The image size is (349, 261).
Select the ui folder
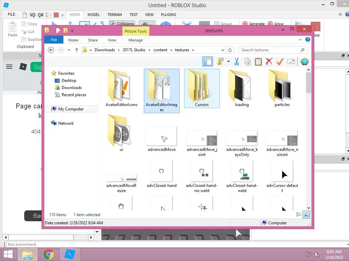[x=121, y=133]
